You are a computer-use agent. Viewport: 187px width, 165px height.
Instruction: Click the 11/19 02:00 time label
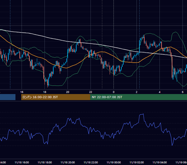pyautogui.click(x=137, y=163)
